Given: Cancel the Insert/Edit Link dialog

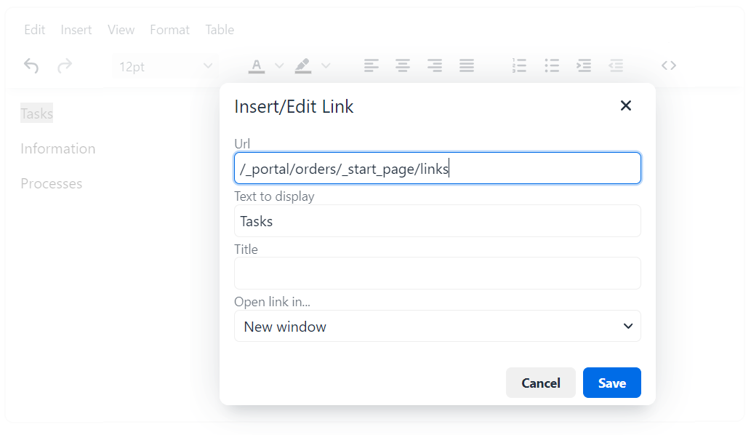Looking at the screenshot, I should click(x=541, y=383).
